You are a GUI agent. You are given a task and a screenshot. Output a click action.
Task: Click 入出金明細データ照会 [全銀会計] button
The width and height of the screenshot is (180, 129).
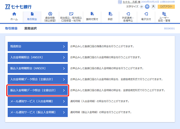pos(38,79)
